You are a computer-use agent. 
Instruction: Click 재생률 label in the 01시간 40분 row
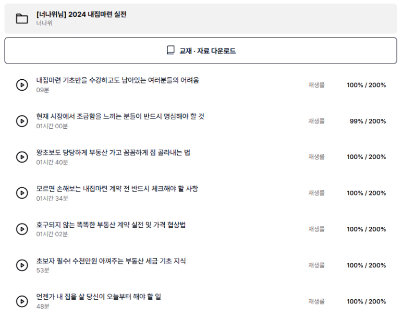point(316,157)
